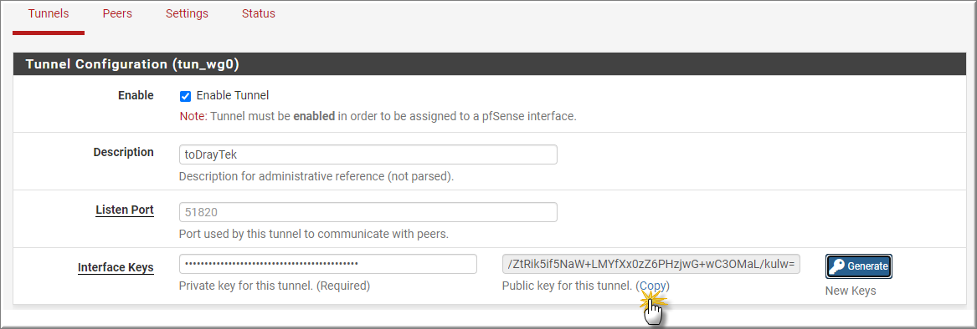Image resolution: width=977 pixels, height=329 pixels.
Task: Click the New Keys caption under Generate
Action: point(851,291)
